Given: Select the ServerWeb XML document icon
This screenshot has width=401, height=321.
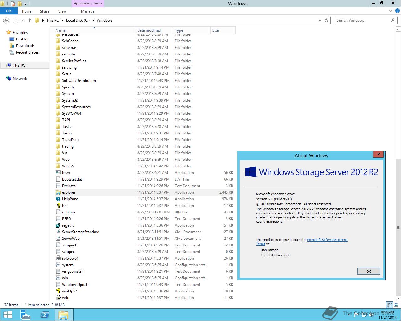Looking at the screenshot, I should pyautogui.click(x=58, y=239).
